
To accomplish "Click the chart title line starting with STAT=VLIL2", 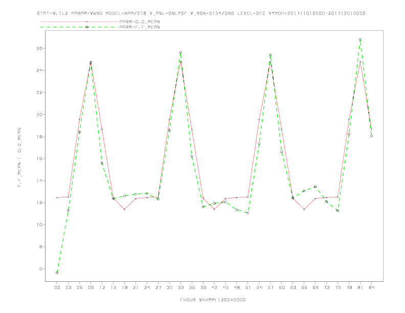I will pyautogui.click(x=201, y=13).
